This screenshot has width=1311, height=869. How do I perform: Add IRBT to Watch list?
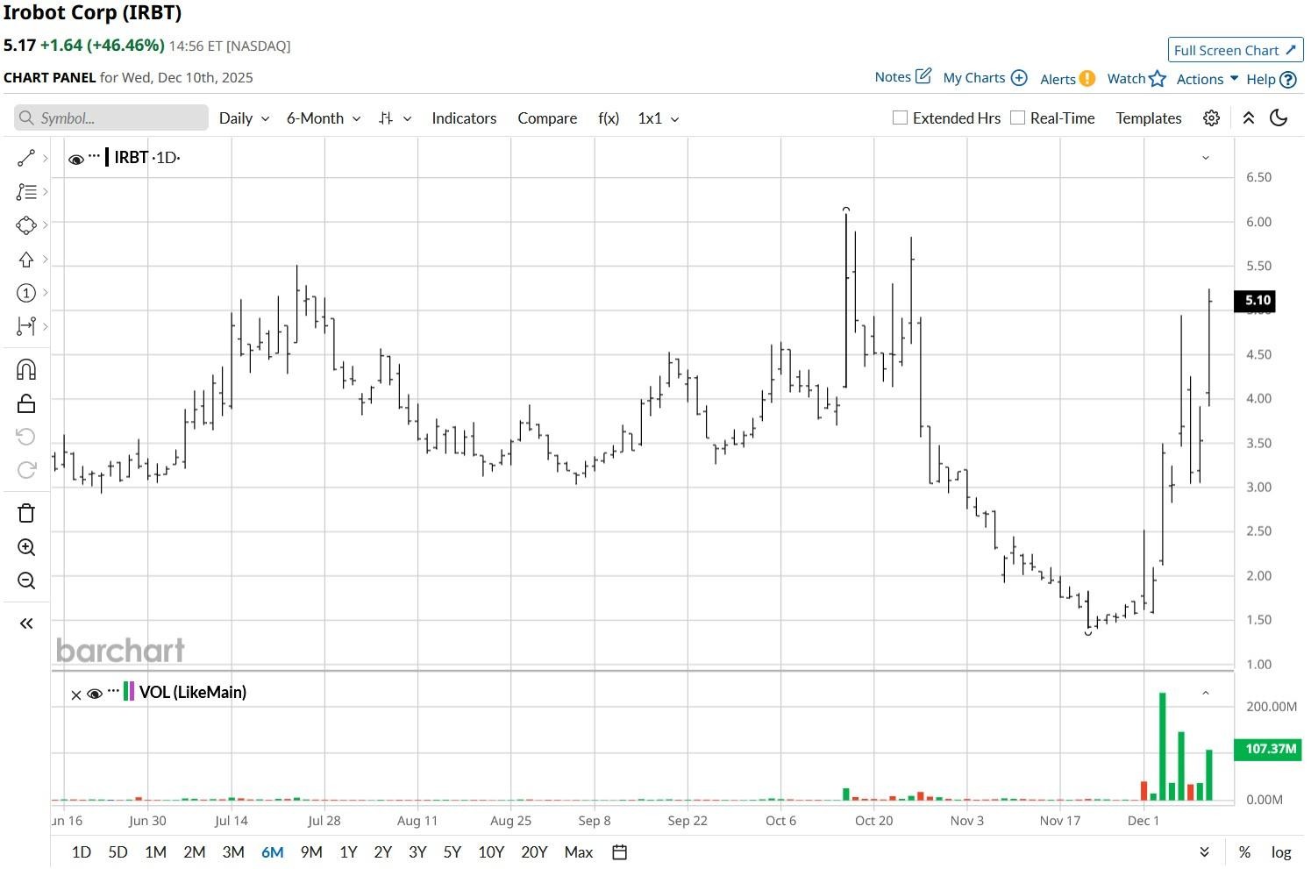tap(1136, 79)
